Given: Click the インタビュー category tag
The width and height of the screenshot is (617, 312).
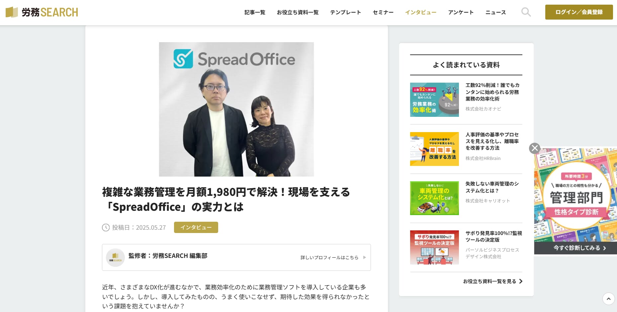Looking at the screenshot, I should point(196,227).
